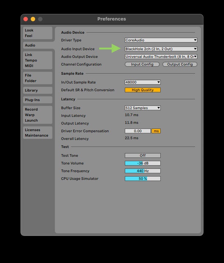Open the Library preferences tab

38,90
